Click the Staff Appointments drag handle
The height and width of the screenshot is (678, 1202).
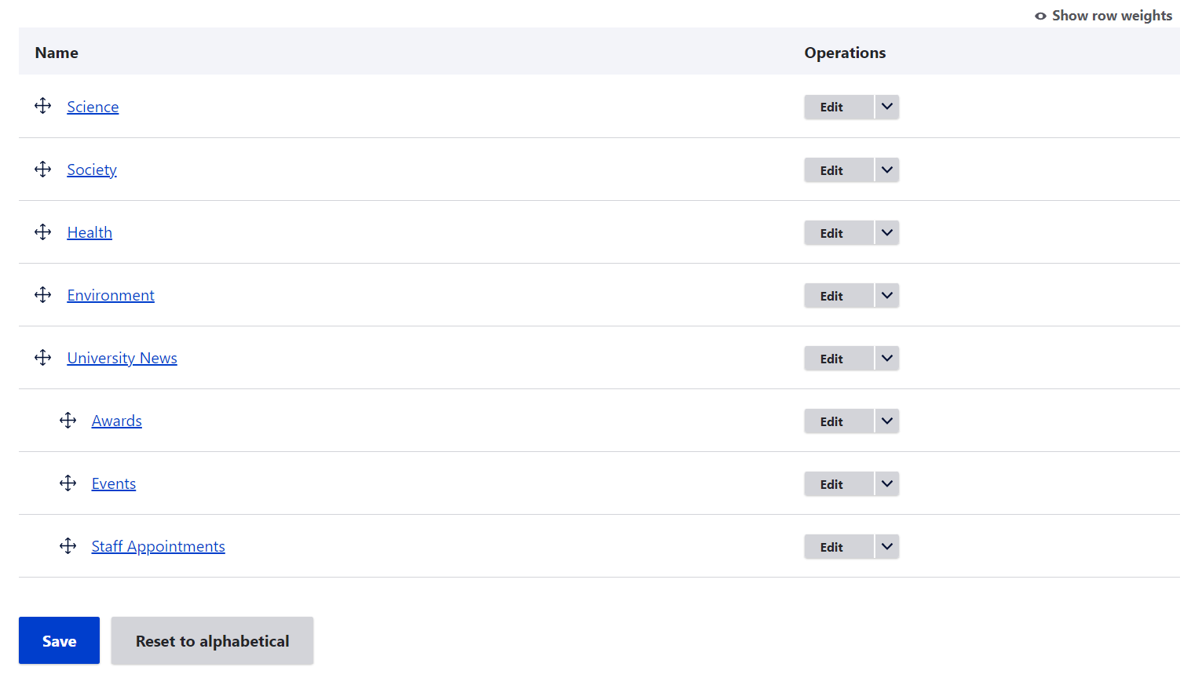click(x=68, y=546)
